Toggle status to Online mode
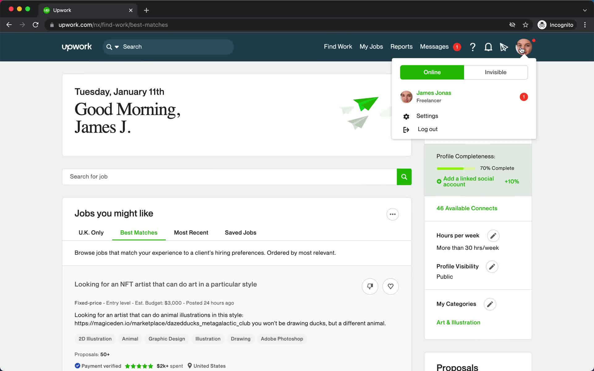Image resolution: width=594 pixels, height=371 pixels. [x=432, y=72]
